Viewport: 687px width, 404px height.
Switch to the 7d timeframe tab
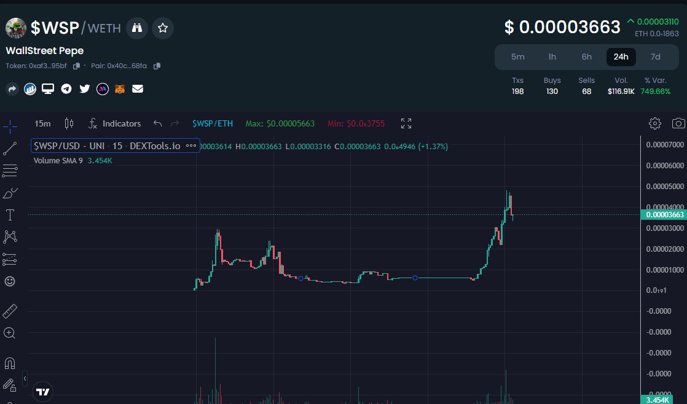point(655,56)
